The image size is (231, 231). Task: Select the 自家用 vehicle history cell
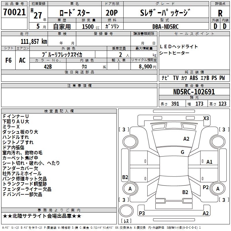[x=62, y=27]
